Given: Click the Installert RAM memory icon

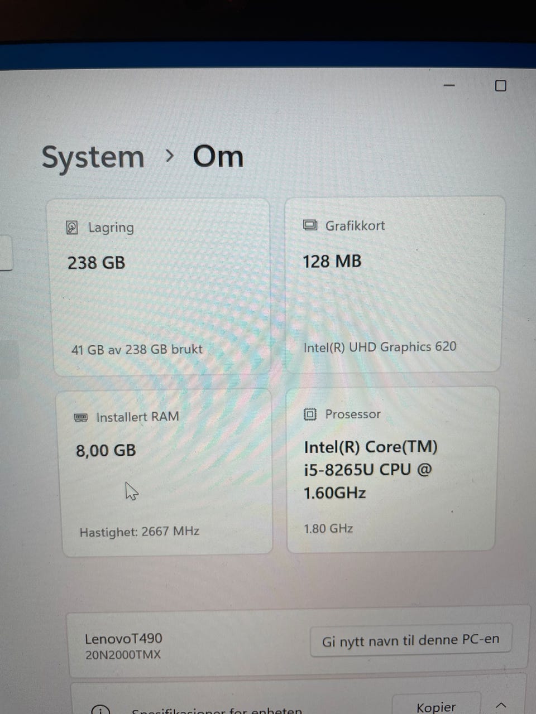Looking at the screenshot, I should pos(81,418).
